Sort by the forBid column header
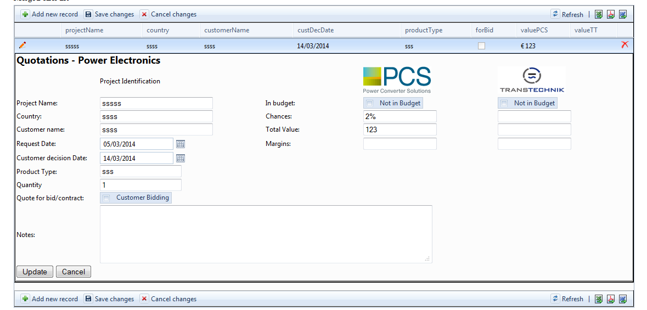 coord(485,30)
